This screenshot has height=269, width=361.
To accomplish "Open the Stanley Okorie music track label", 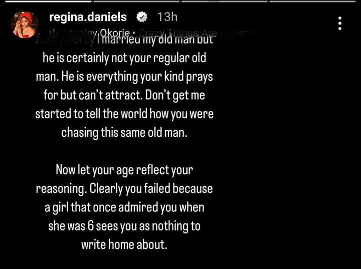I will 96,33.
